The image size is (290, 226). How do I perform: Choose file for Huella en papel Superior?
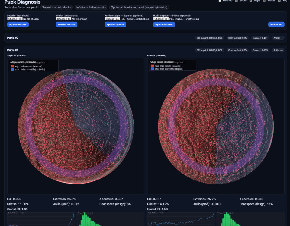(x=112, y=19)
